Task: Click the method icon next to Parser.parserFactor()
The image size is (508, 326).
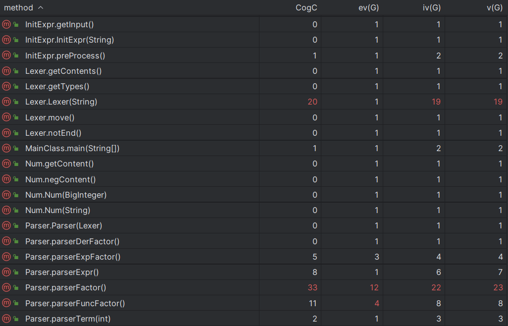Action: 6,287
